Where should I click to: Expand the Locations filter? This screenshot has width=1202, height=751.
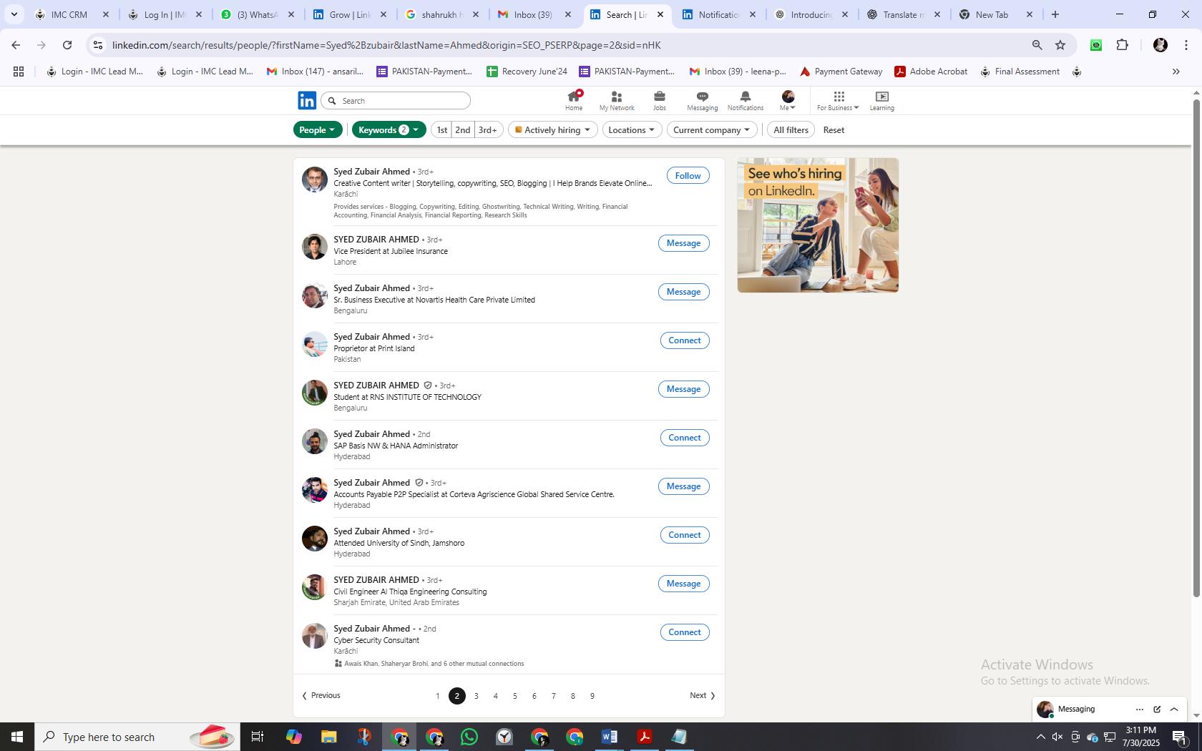(631, 129)
